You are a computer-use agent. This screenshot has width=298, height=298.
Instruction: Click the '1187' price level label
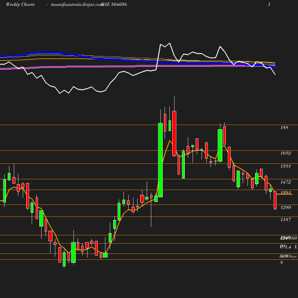[x=285, y=219]
